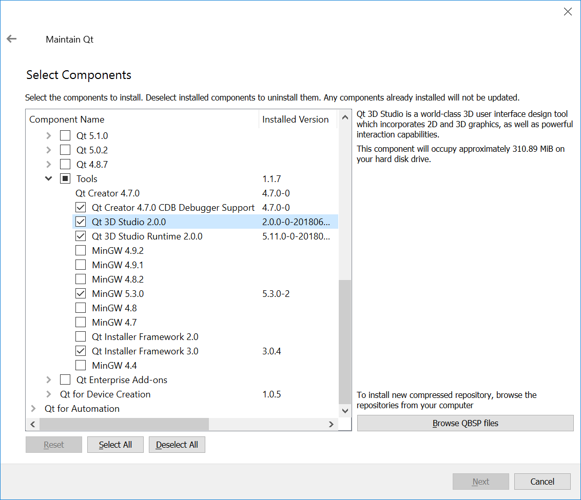Click the horizontal scrollbar right arrow
Image resolution: width=581 pixels, height=500 pixels.
pos(331,424)
